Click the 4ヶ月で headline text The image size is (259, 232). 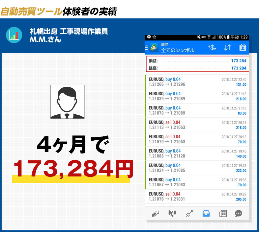coord(73,145)
